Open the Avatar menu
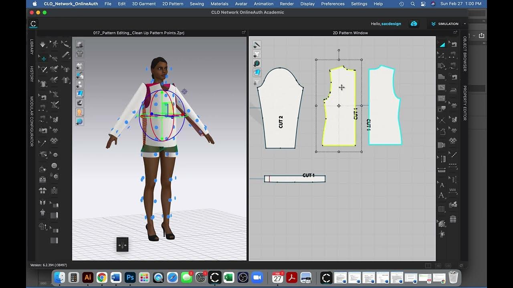This screenshot has height=288, width=513. pos(241,4)
